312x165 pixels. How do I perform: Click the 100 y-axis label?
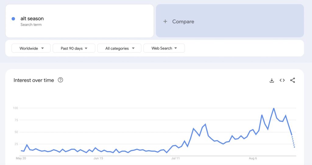tap(15, 108)
